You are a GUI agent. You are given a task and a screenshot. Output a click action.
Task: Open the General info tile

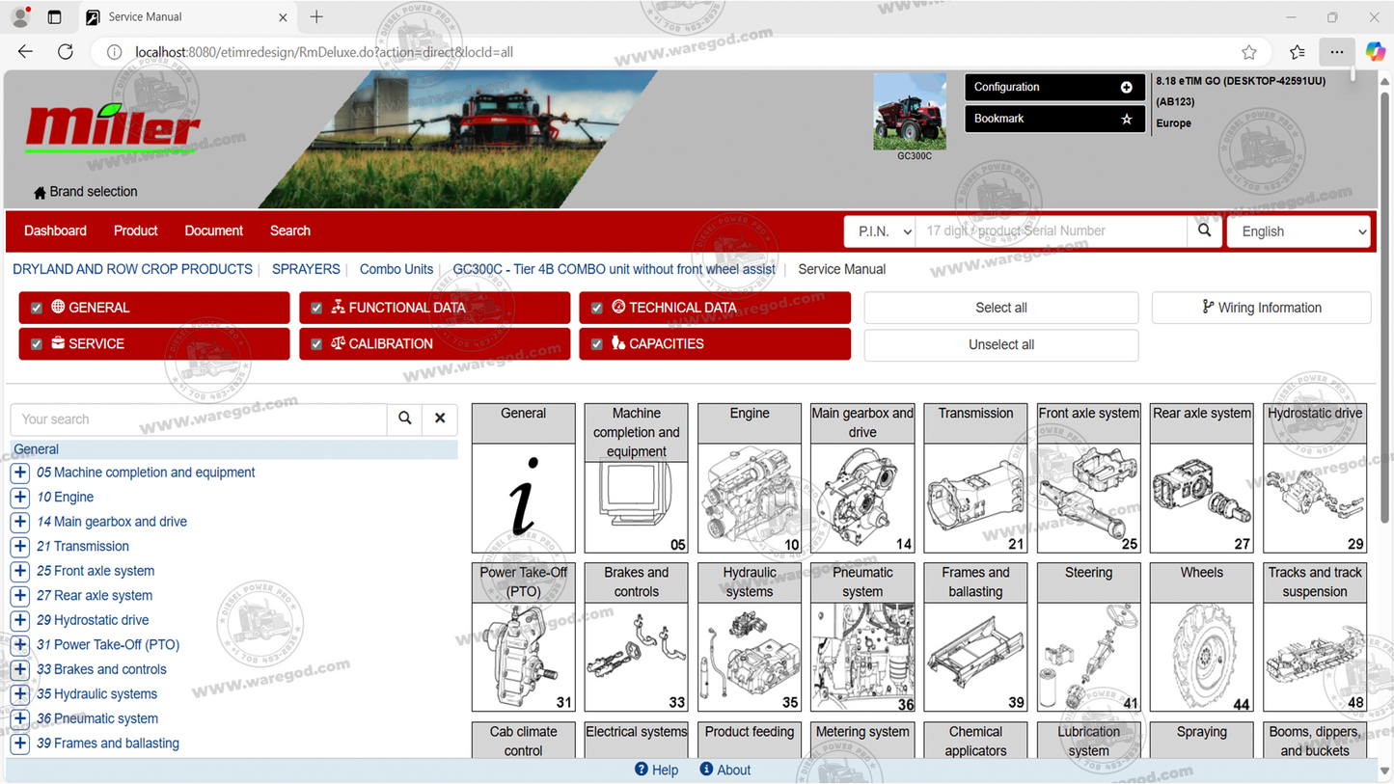[523, 478]
